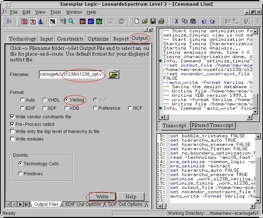Jump to last bottom tab arrow
This screenshot has height=218, width=263.
[x=26, y=204]
